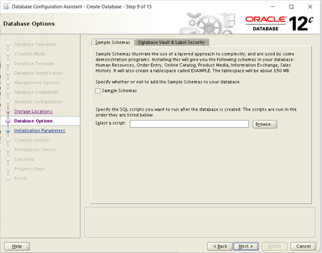
Task: Maximize the Database Configuration Assistant window
Action: [291, 7]
